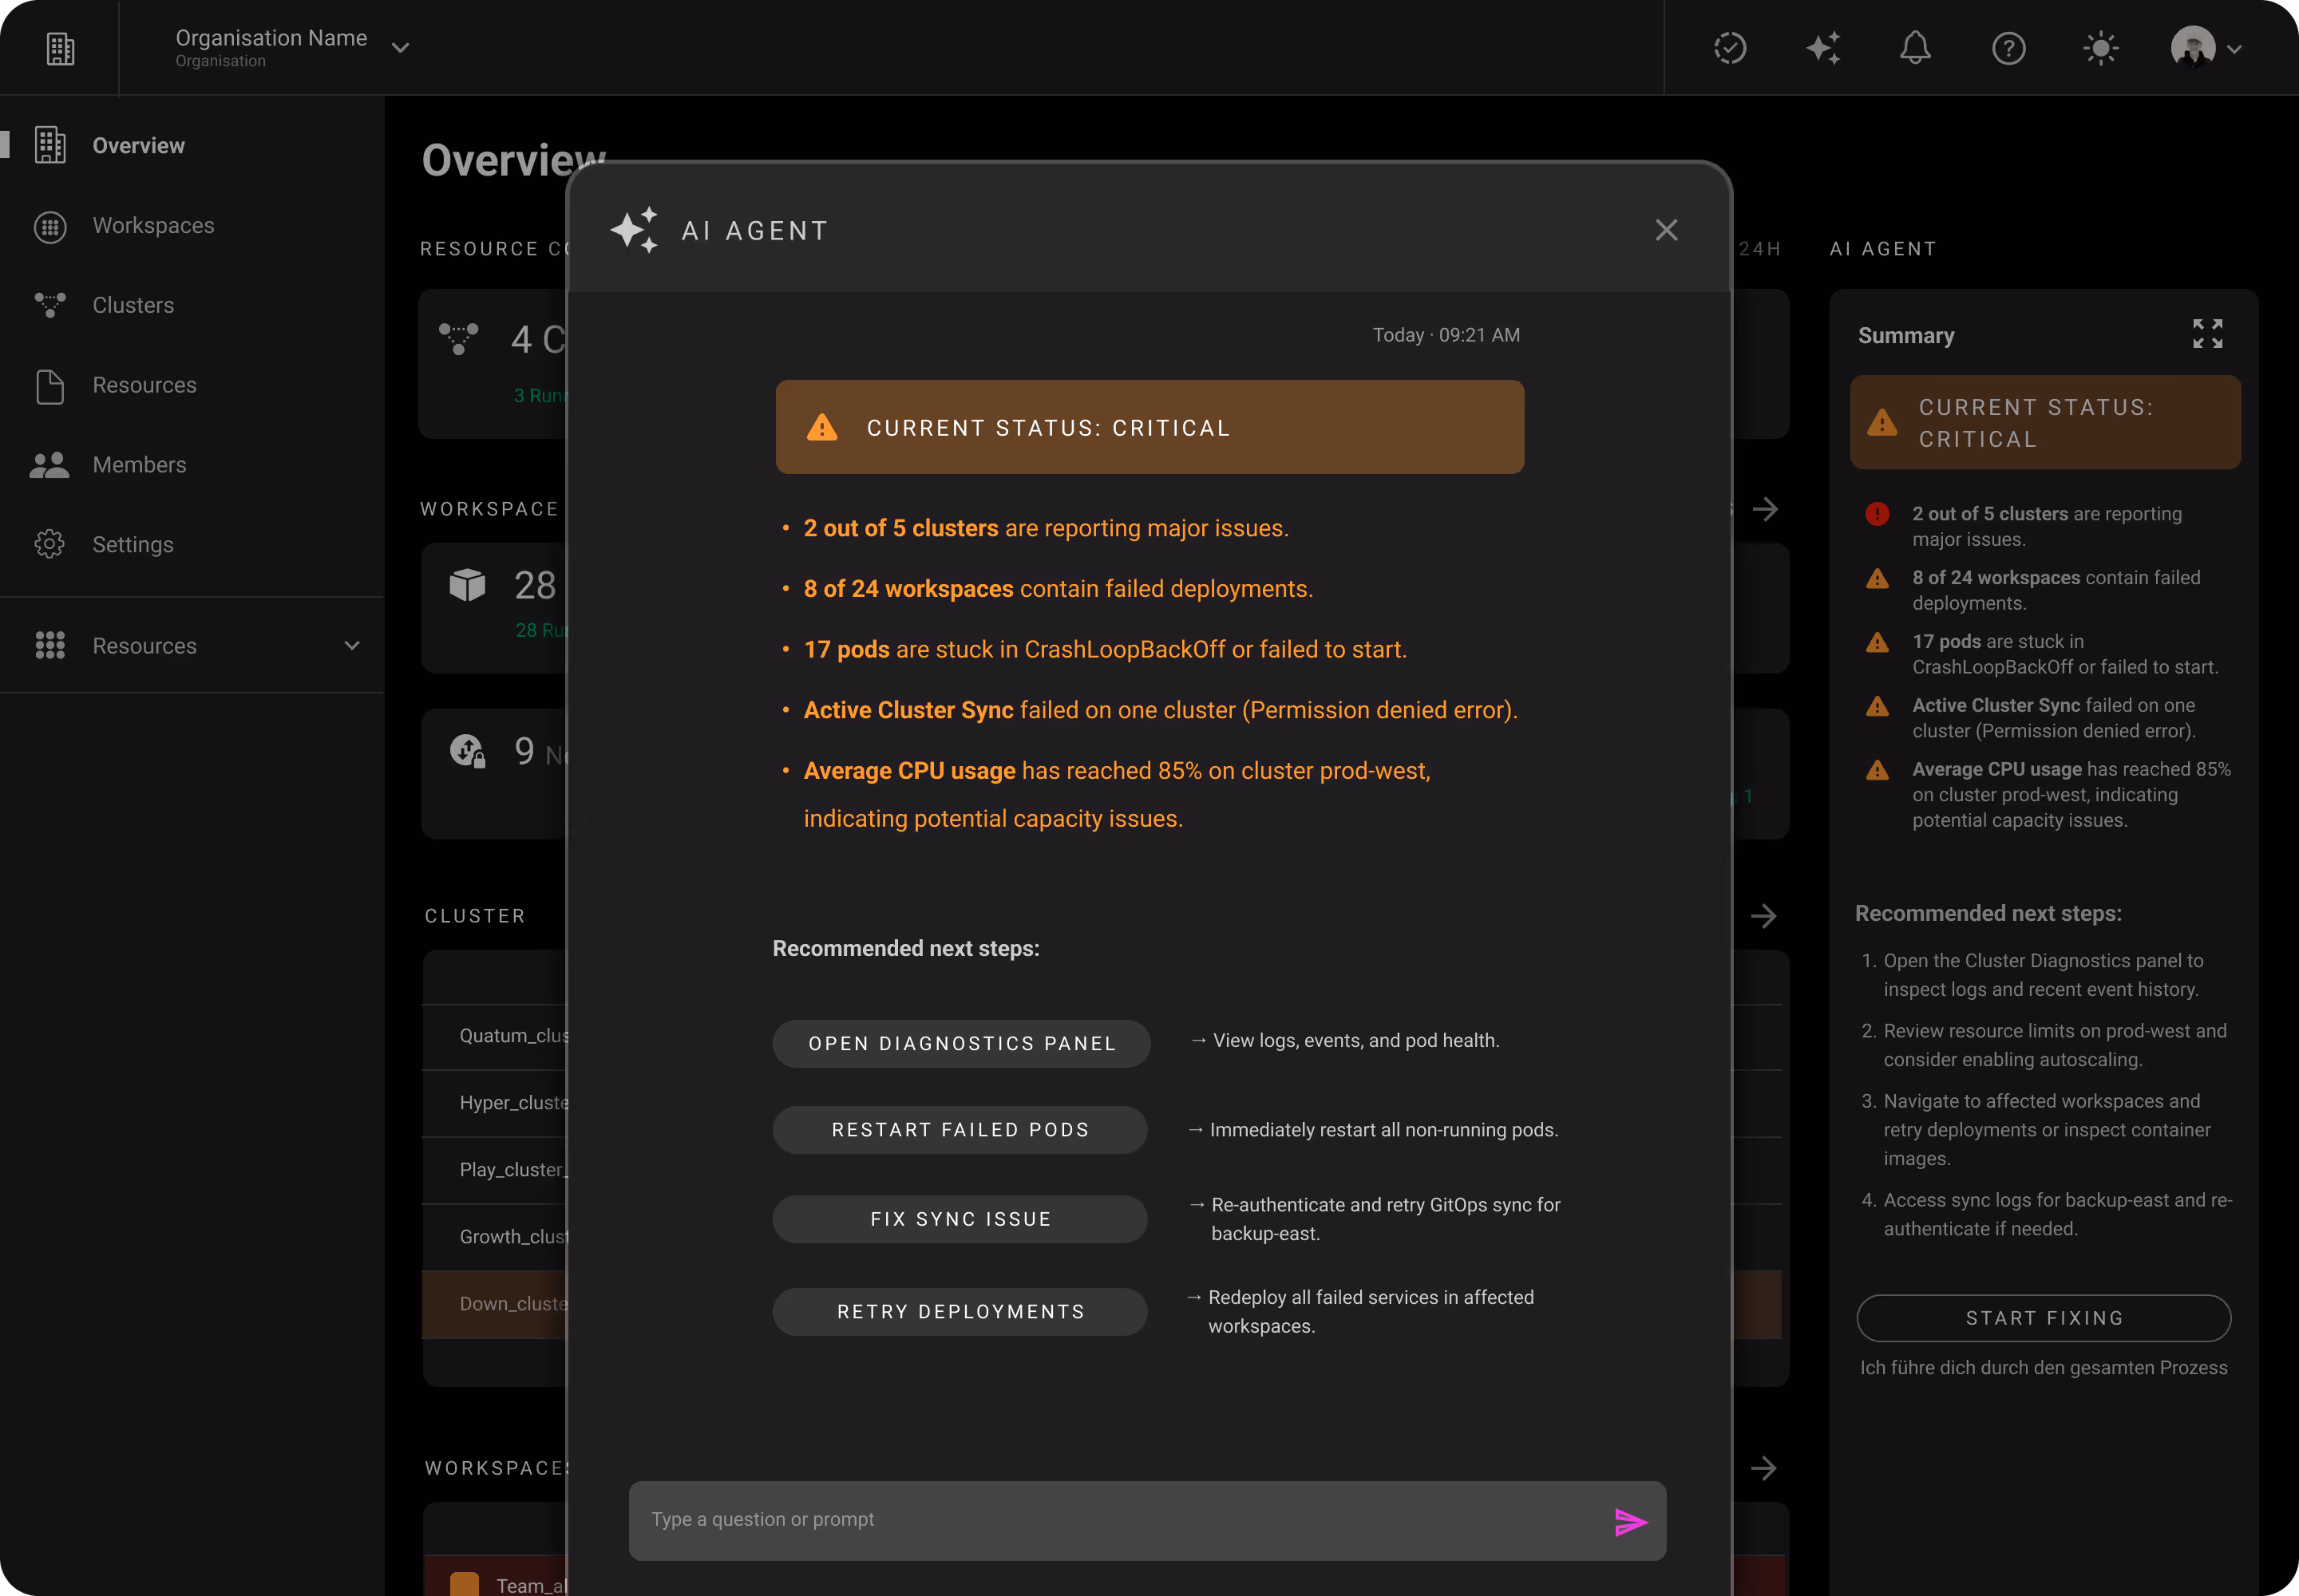Image resolution: width=2299 pixels, height=1596 pixels.
Task: Go to Workspaces in sidebar
Action: pyautogui.click(x=153, y=226)
